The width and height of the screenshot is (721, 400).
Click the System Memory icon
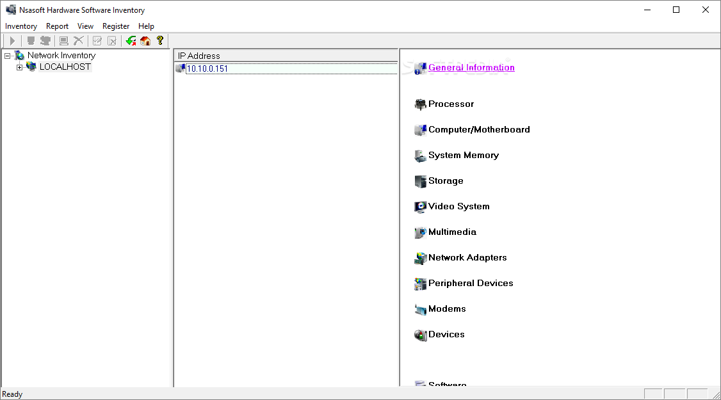[420, 156]
